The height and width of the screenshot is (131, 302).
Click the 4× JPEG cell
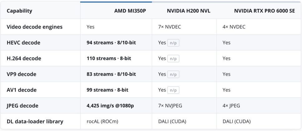pyautogui.click(x=231, y=106)
